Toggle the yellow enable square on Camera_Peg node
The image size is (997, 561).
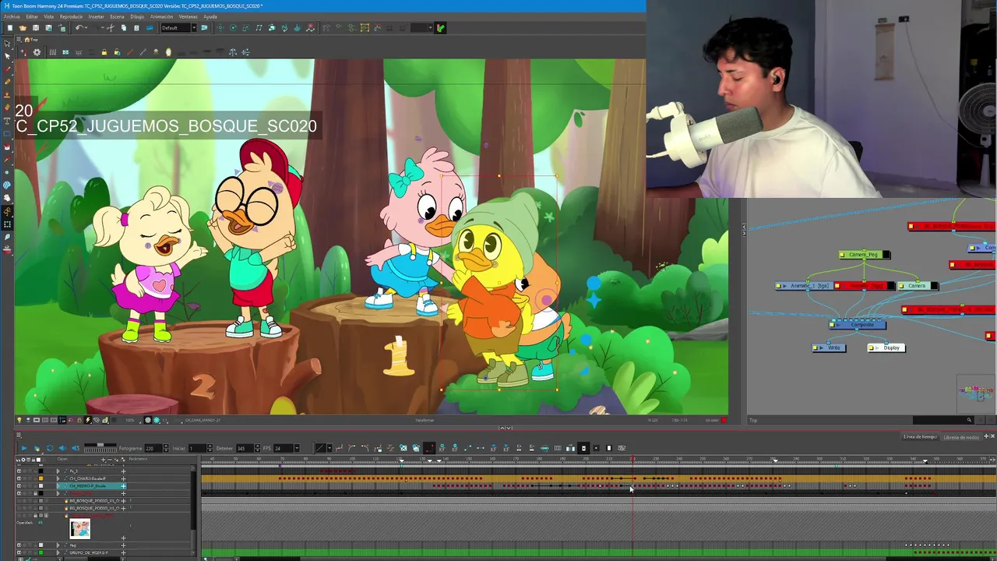tap(842, 255)
